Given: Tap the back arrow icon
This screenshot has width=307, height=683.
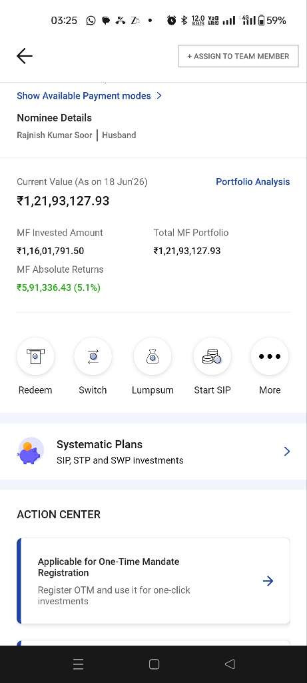Looking at the screenshot, I should pos(25,56).
